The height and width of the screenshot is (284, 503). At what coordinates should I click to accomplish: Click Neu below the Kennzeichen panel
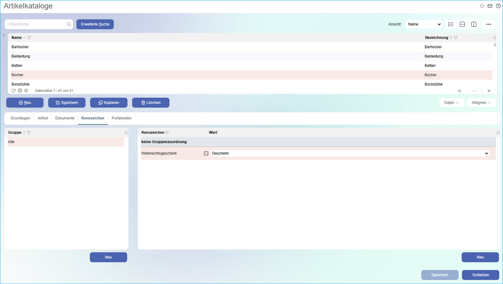[x=480, y=257]
